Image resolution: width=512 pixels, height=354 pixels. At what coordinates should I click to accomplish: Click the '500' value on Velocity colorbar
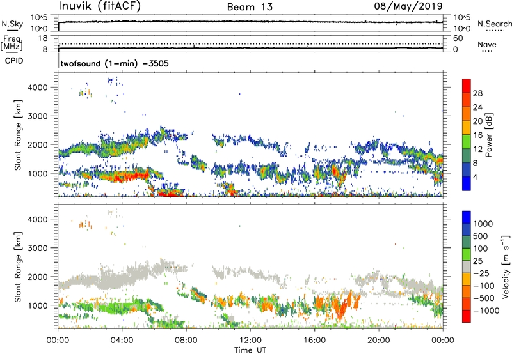[x=481, y=236]
